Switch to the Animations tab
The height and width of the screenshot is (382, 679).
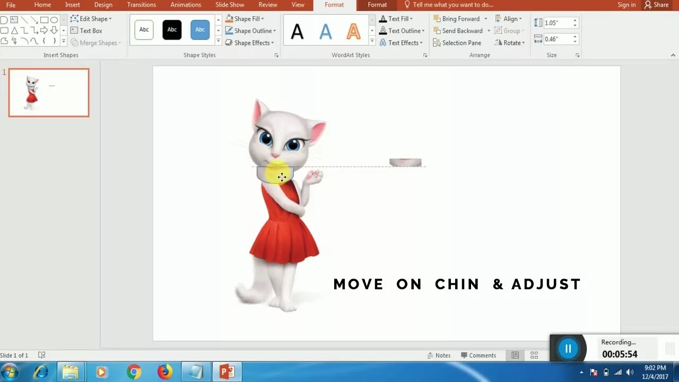(x=186, y=5)
